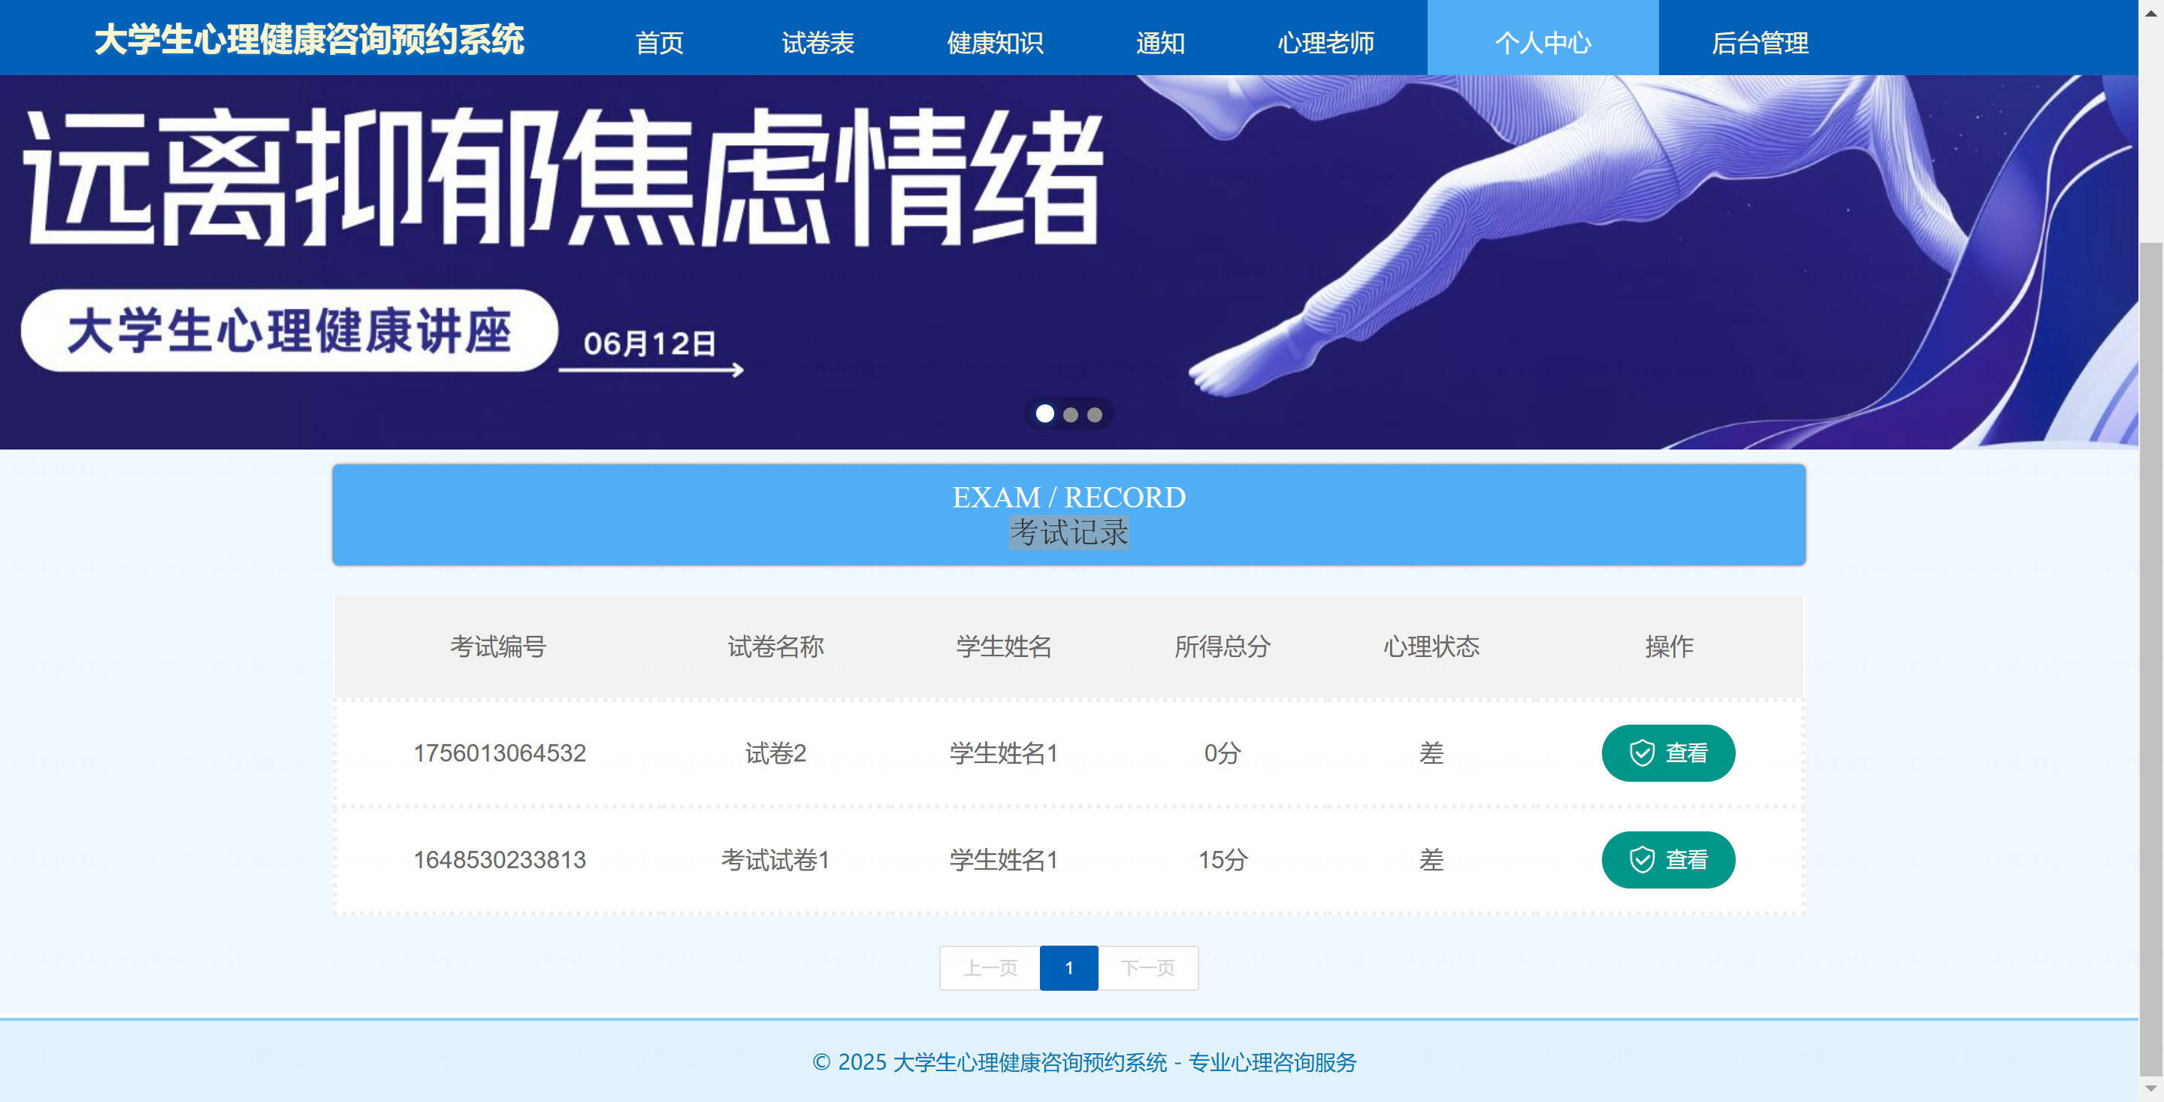Screen dimensions: 2164x1102
Task: Click the 大学生心理健康讲座 banner label
Action: pyautogui.click(x=289, y=330)
